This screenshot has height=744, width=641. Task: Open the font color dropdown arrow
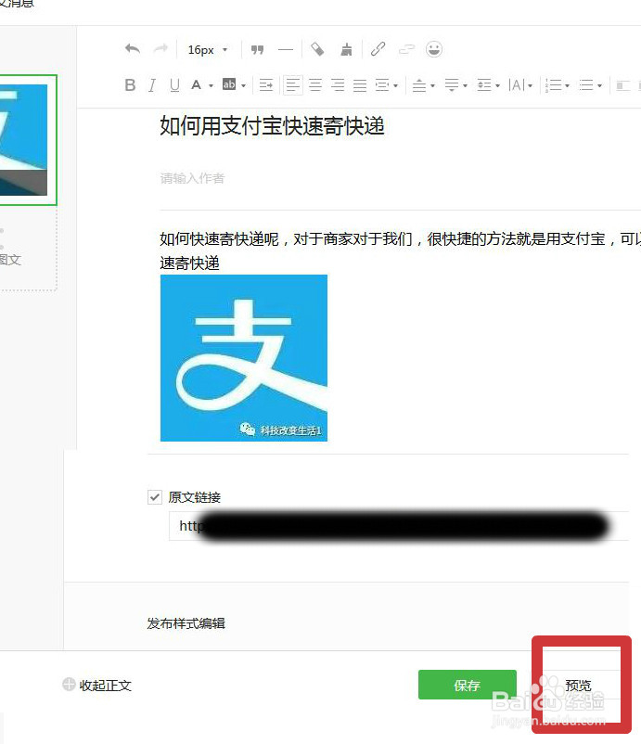(x=212, y=86)
